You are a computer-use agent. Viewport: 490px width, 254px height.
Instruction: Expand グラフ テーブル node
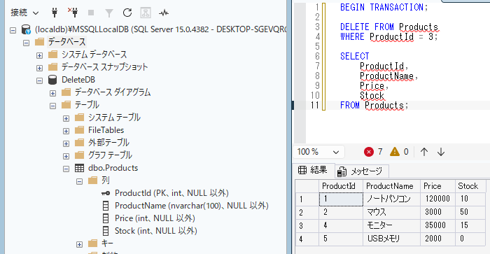(x=66, y=156)
